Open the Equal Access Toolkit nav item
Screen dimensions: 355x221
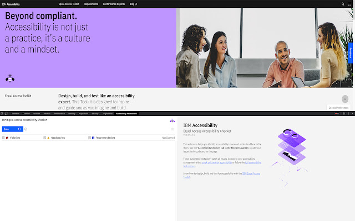[69, 4]
